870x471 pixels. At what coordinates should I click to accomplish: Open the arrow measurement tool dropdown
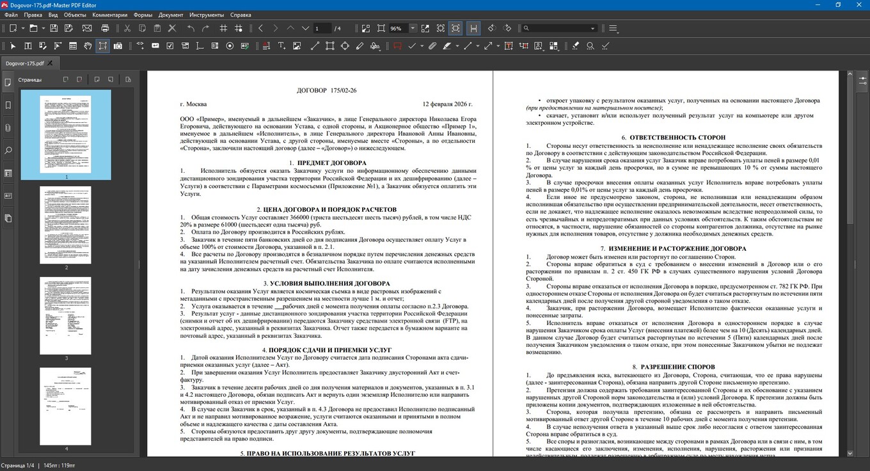point(498,46)
